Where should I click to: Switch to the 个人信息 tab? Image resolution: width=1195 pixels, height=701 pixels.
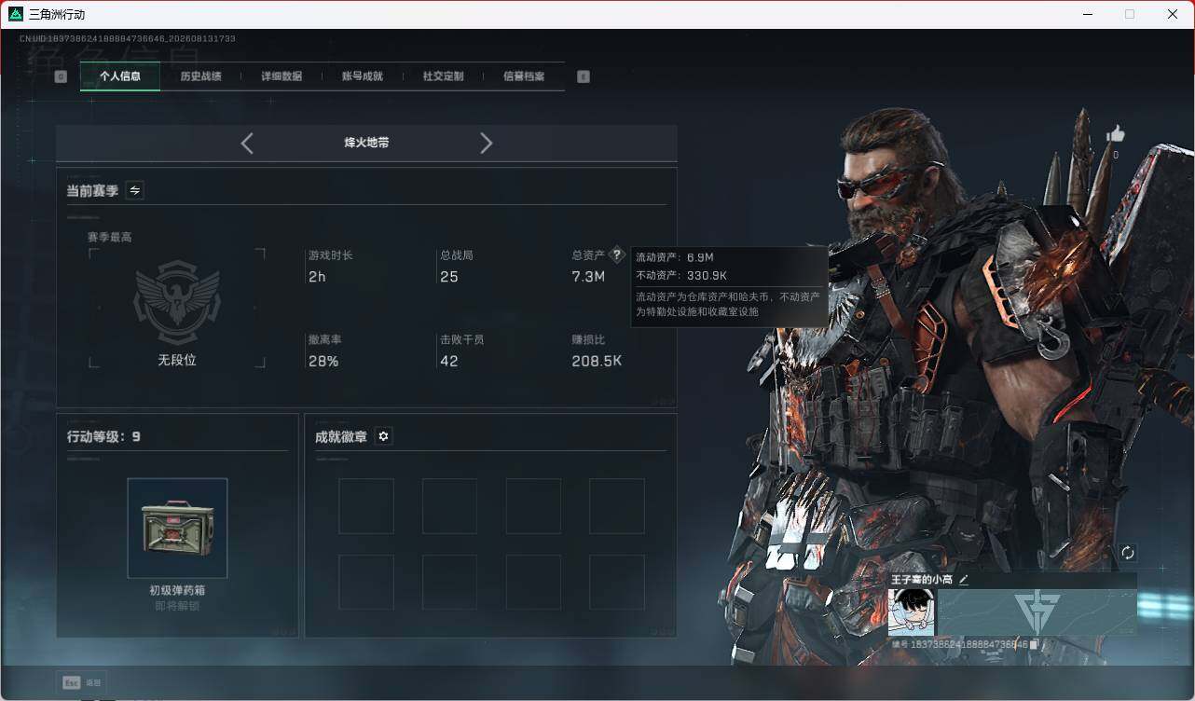coord(120,76)
